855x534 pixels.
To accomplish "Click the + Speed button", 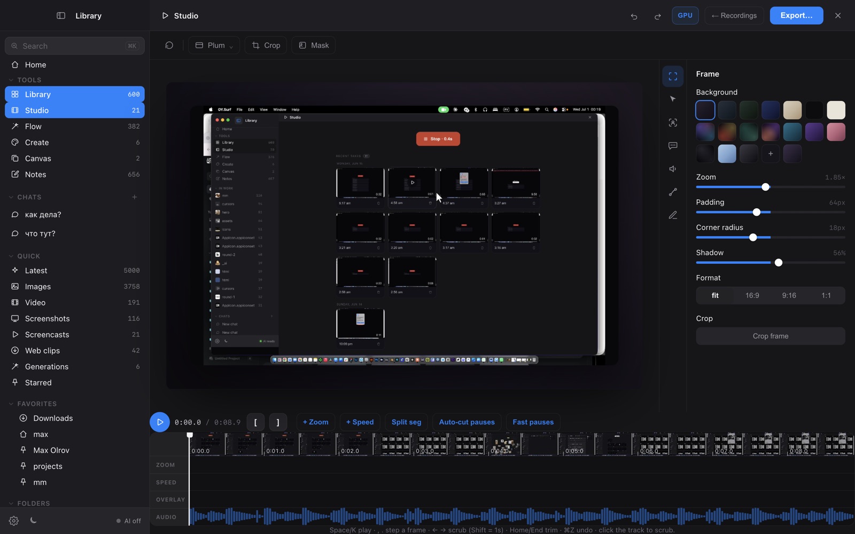I will click(x=360, y=422).
